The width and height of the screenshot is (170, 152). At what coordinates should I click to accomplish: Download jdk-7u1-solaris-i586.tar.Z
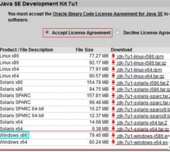coord(143,83)
